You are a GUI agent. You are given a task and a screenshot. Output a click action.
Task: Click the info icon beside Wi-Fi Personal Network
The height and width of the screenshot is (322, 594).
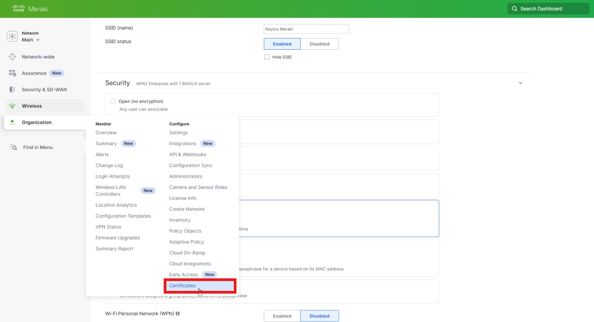pos(178,313)
